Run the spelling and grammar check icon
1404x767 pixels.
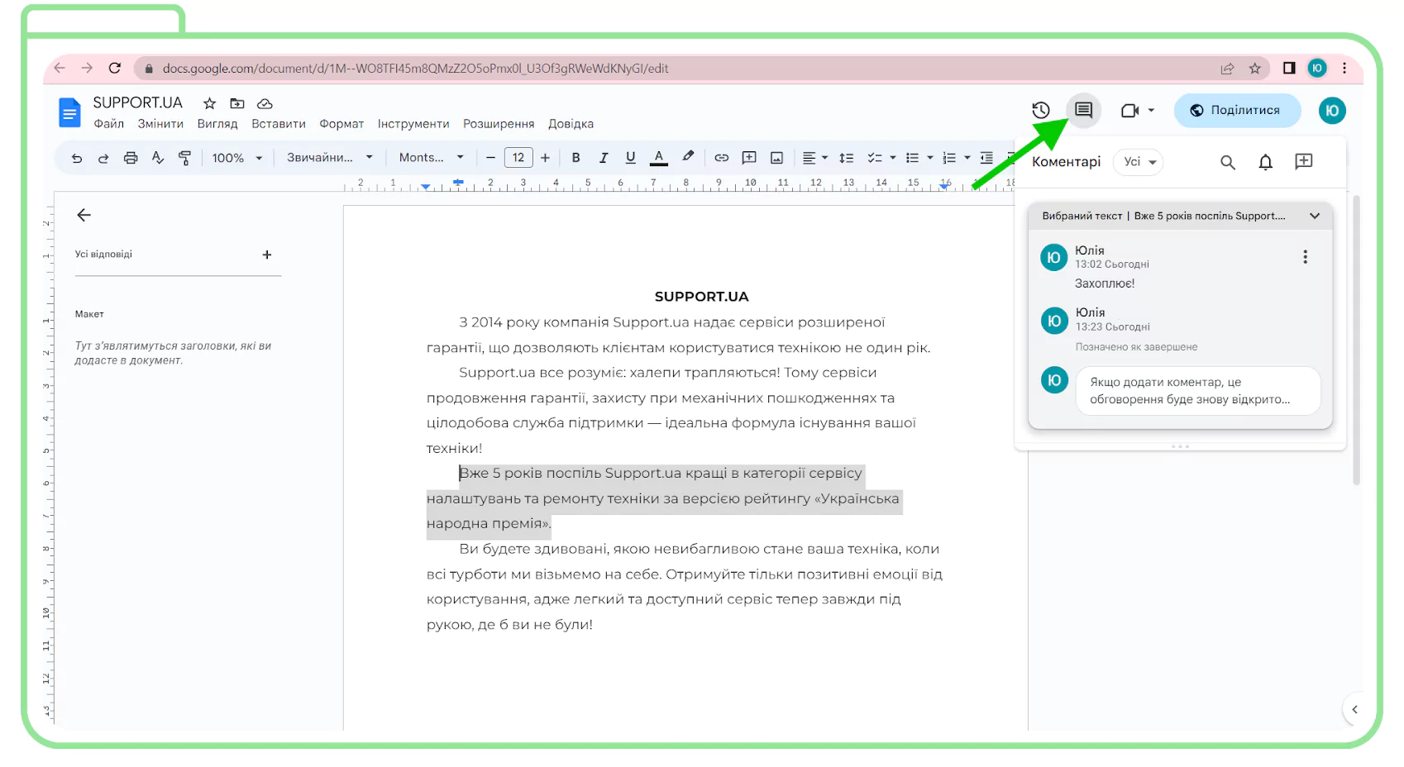pyautogui.click(x=158, y=158)
